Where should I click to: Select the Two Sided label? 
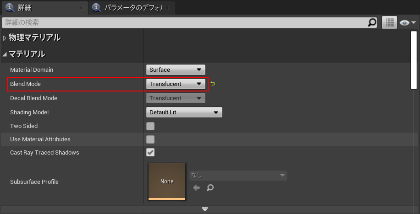pyautogui.click(x=24, y=126)
